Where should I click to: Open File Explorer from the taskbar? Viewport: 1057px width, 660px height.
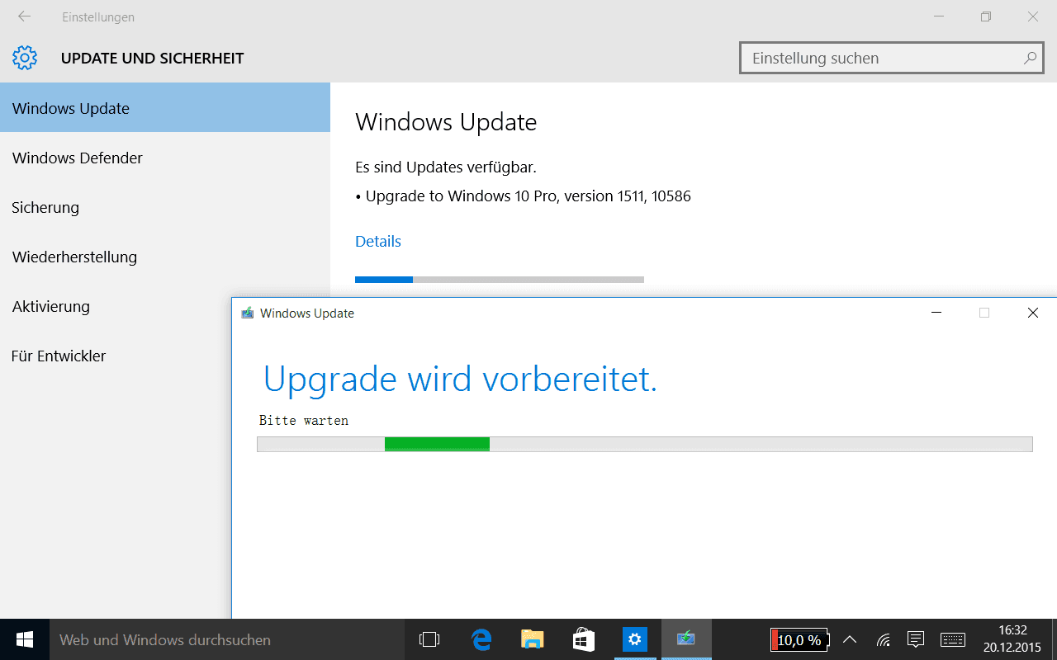pyautogui.click(x=533, y=639)
